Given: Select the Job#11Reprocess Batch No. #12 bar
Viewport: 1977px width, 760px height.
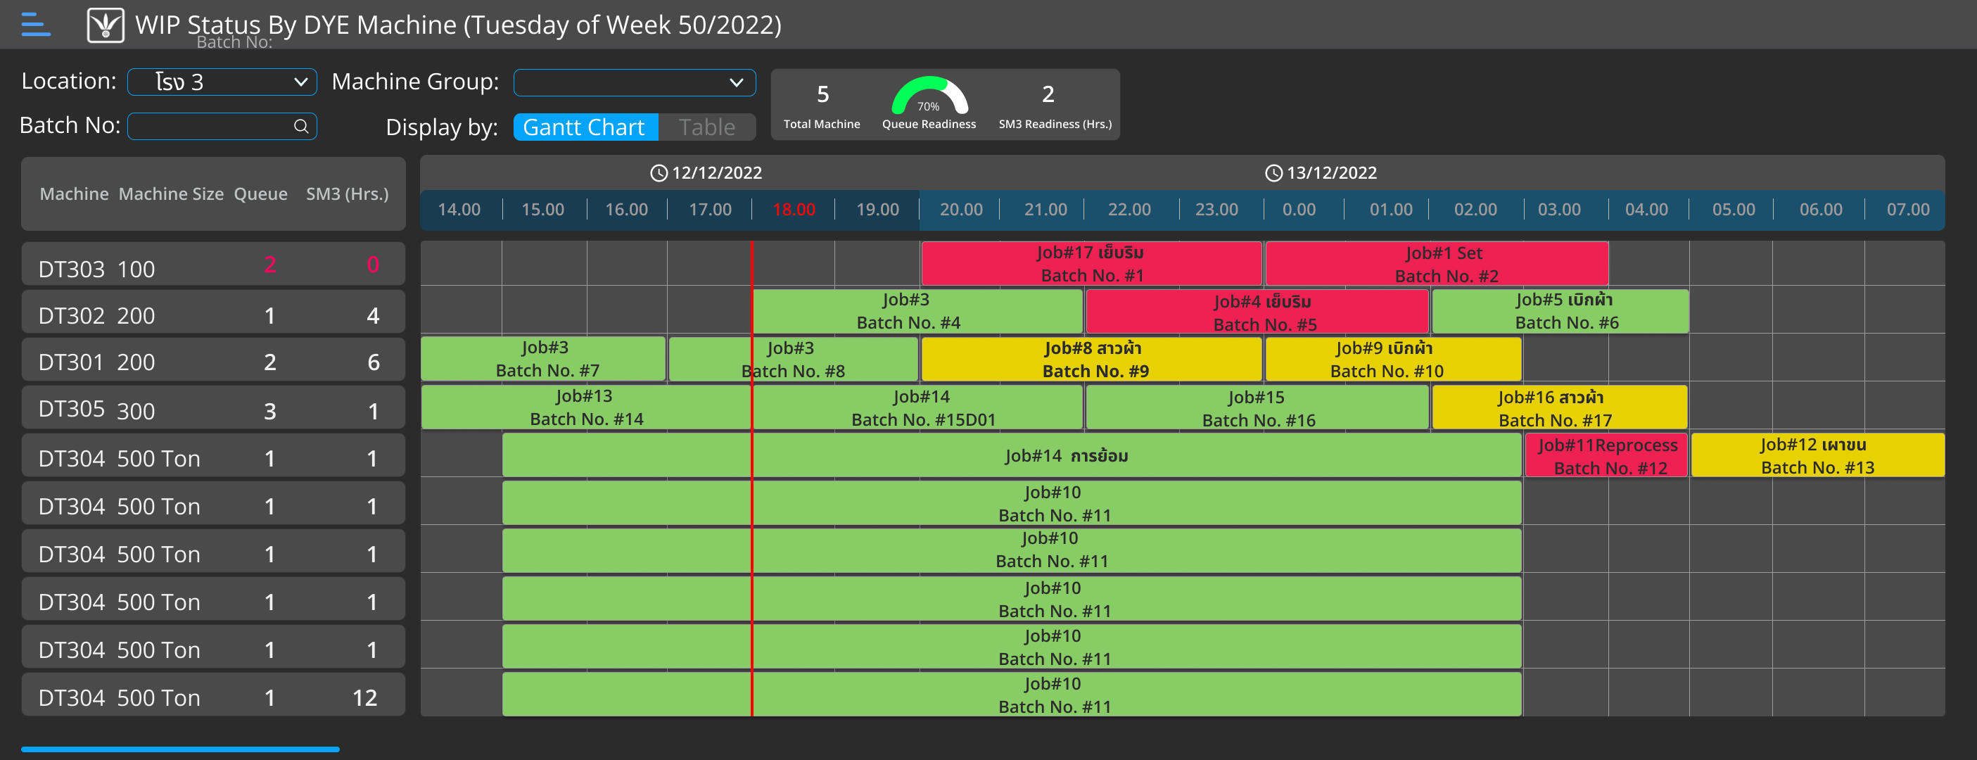Looking at the screenshot, I should click(x=1606, y=456).
